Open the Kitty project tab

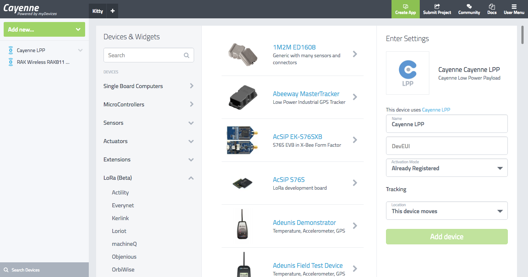point(98,11)
